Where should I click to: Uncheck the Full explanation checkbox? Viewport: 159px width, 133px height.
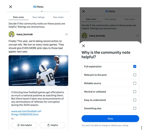(135, 67)
